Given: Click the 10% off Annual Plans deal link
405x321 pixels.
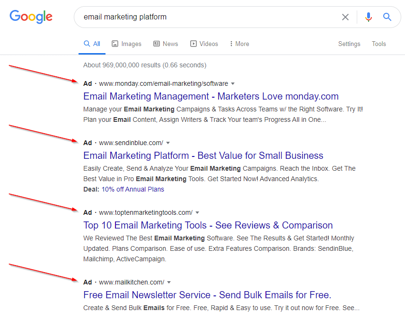Looking at the screenshot, I should pos(133,189).
